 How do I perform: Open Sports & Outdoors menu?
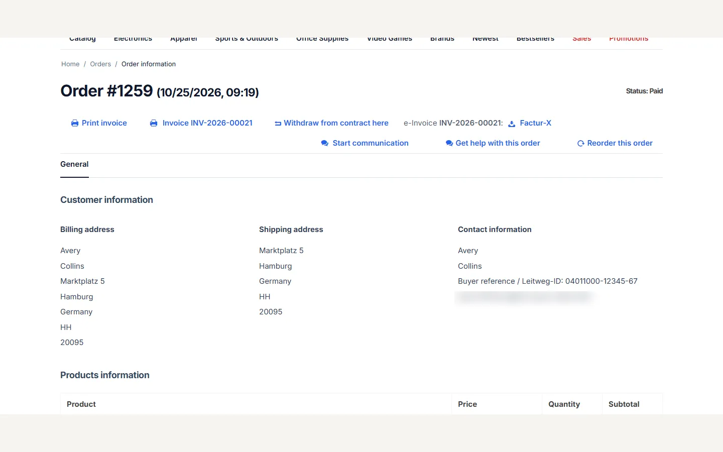click(x=247, y=39)
